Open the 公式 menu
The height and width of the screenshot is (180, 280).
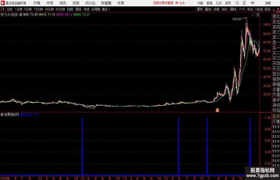tap(219, 3)
